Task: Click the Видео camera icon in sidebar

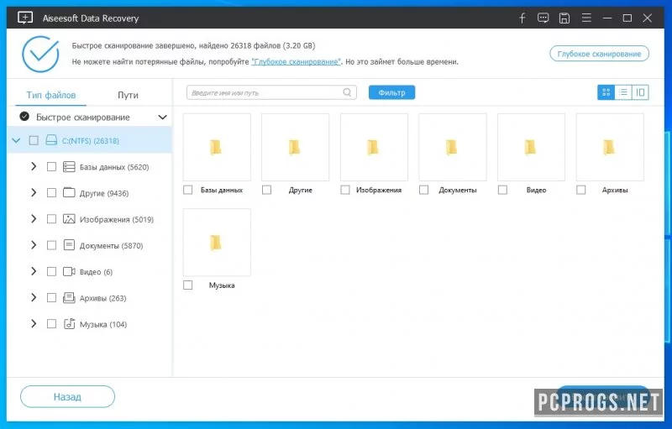Action: tap(69, 271)
